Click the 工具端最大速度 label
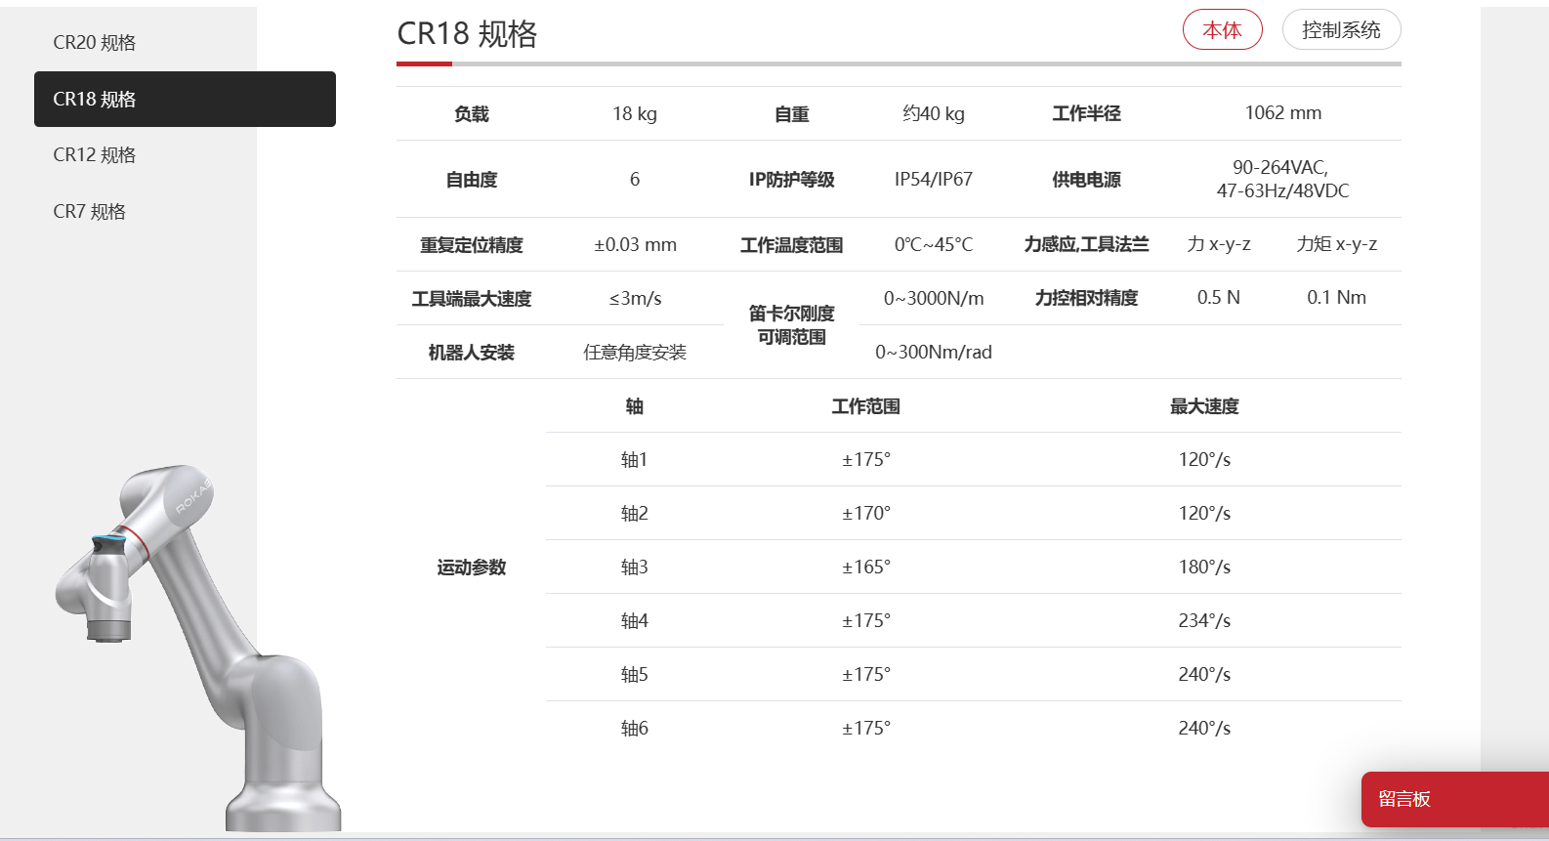1549x841 pixels. (472, 299)
